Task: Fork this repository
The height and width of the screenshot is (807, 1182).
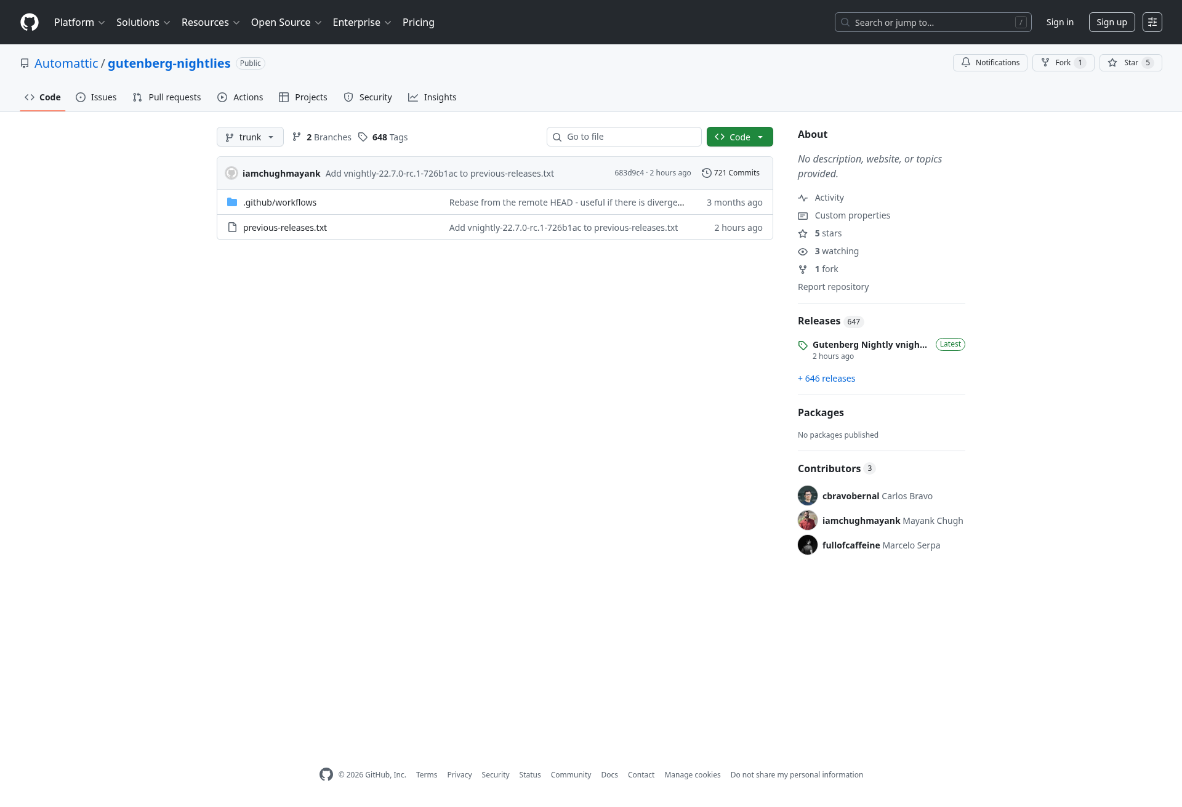Action: tap(1063, 63)
